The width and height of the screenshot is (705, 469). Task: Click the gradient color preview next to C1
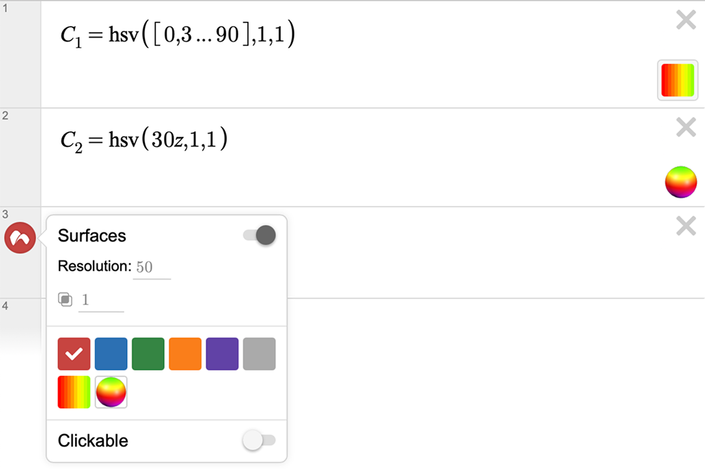677,80
